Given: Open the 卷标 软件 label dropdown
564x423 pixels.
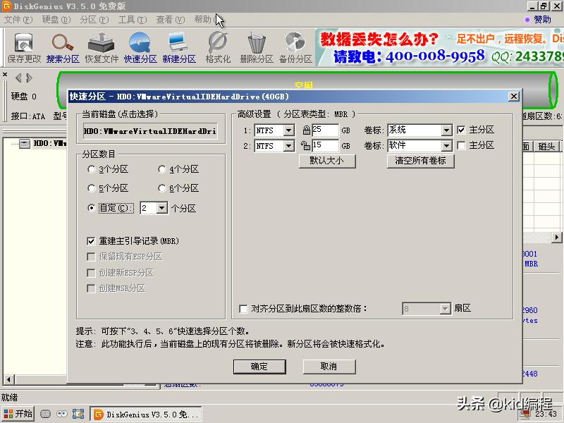Looking at the screenshot, I should (x=446, y=146).
